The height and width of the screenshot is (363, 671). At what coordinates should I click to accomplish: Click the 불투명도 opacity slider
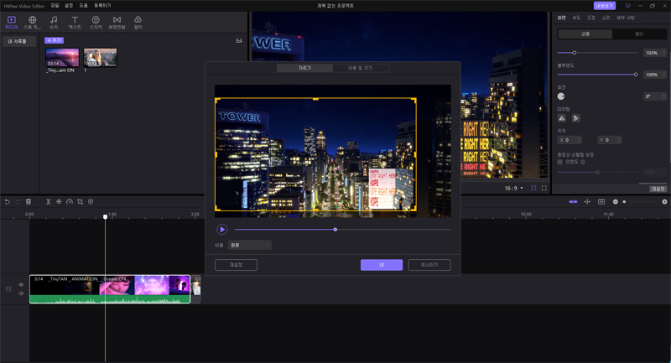coord(597,75)
